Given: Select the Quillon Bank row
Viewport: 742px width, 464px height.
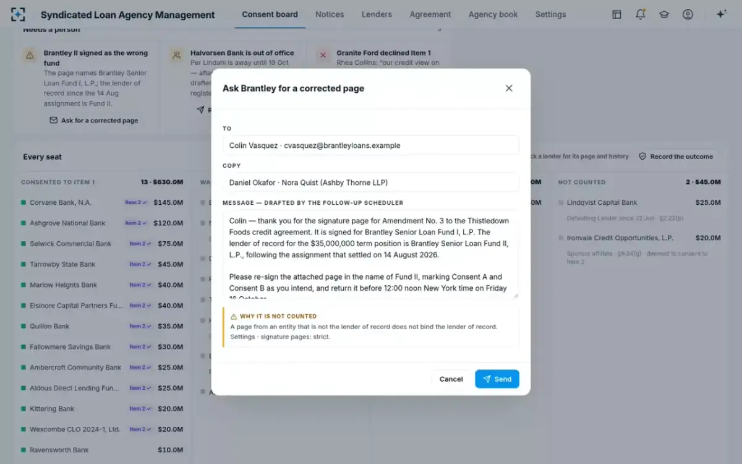Looking at the screenshot, I should tap(102, 326).
